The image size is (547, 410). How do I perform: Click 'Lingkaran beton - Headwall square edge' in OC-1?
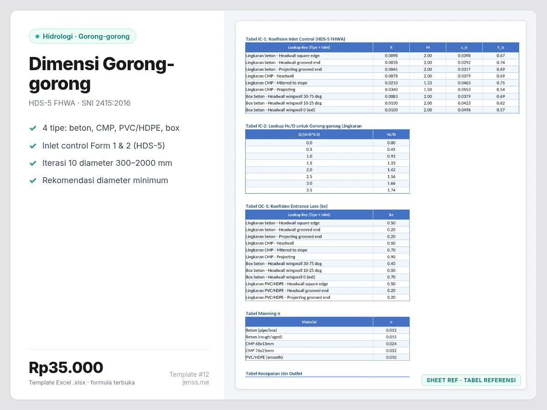coord(283,223)
